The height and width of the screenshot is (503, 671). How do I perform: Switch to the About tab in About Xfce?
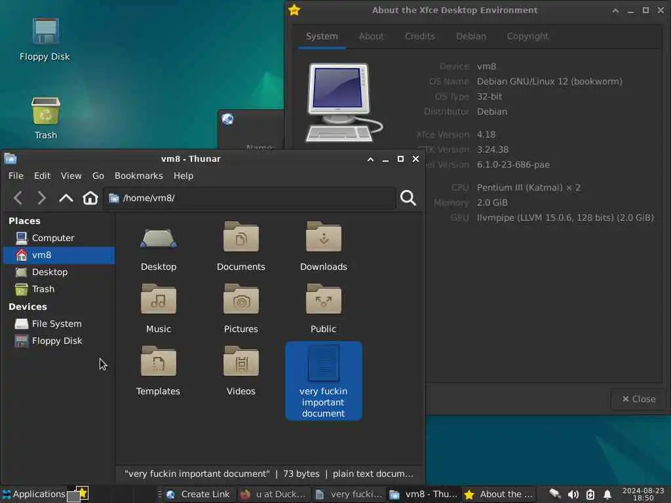(371, 37)
